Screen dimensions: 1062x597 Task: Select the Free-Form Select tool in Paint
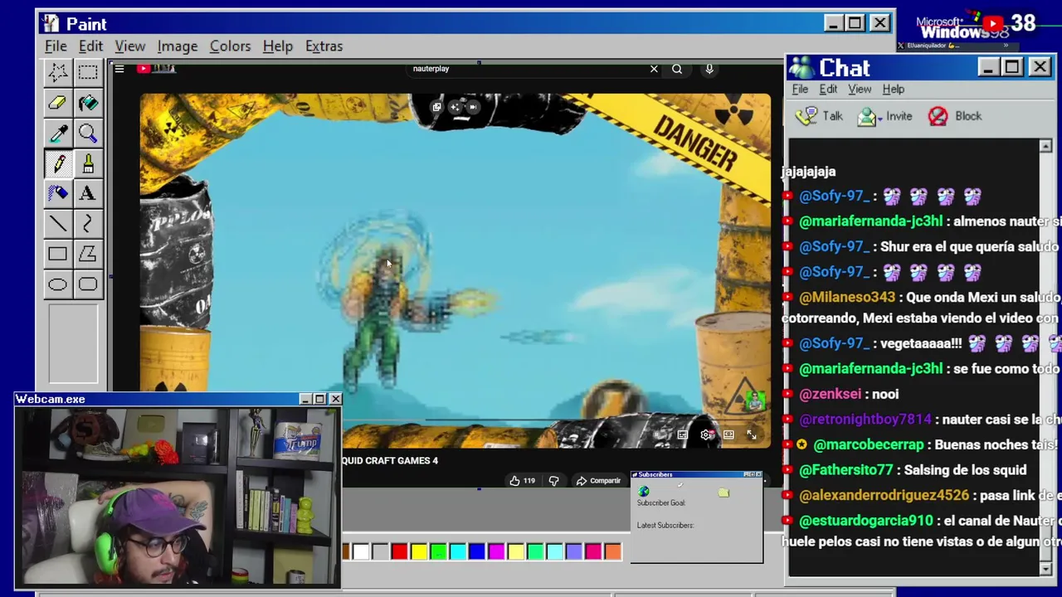(57, 72)
